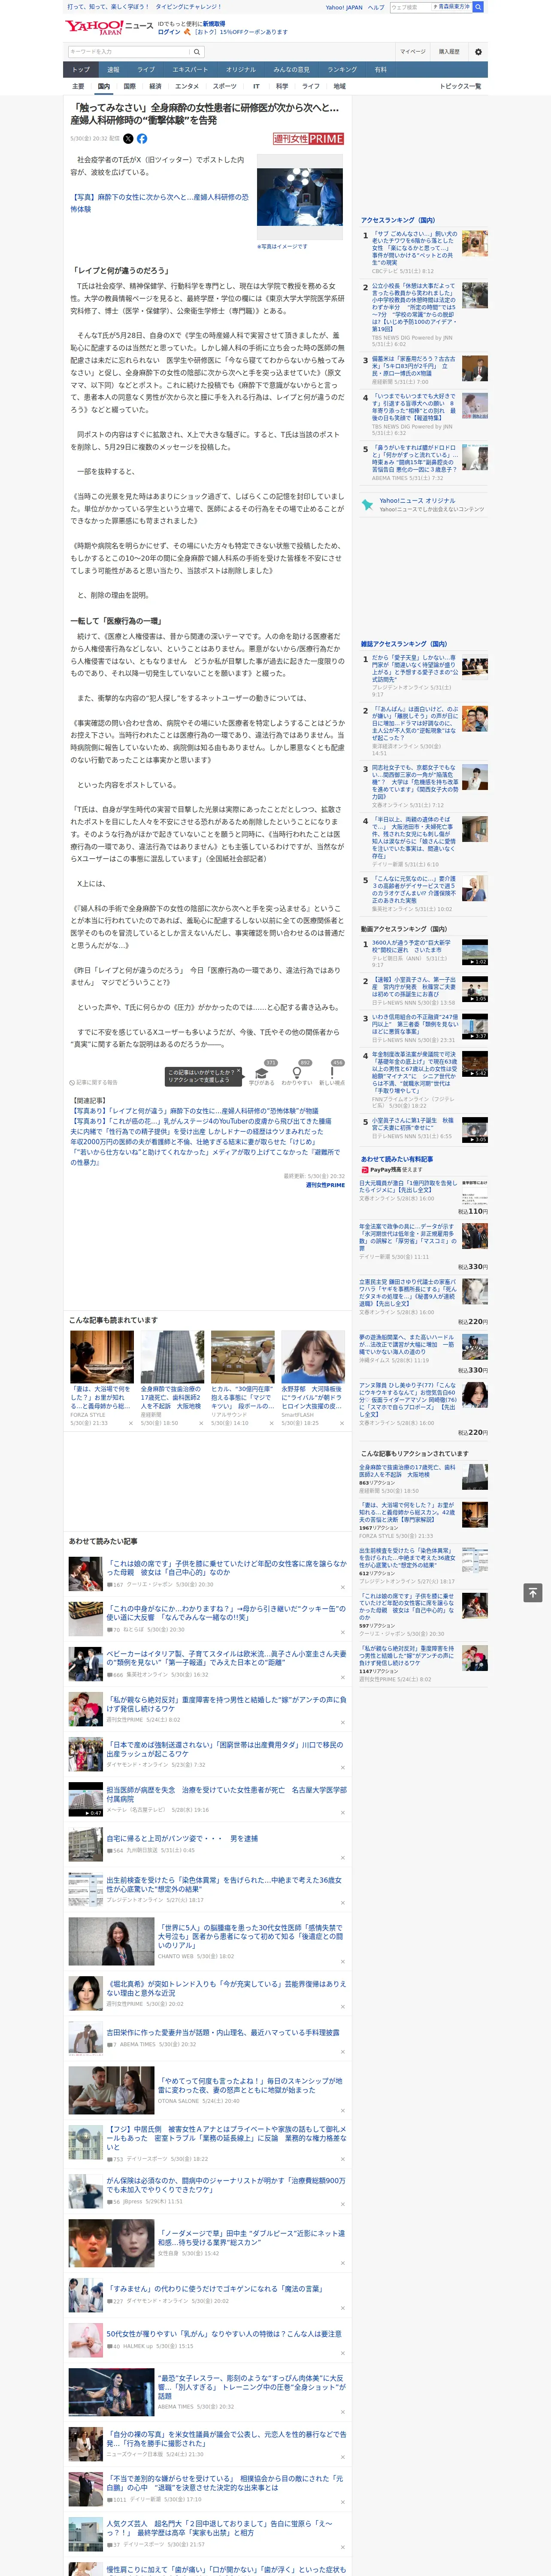551x2576 pixels.
Task: Select the エキスパート tab
Action: [x=190, y=70]
